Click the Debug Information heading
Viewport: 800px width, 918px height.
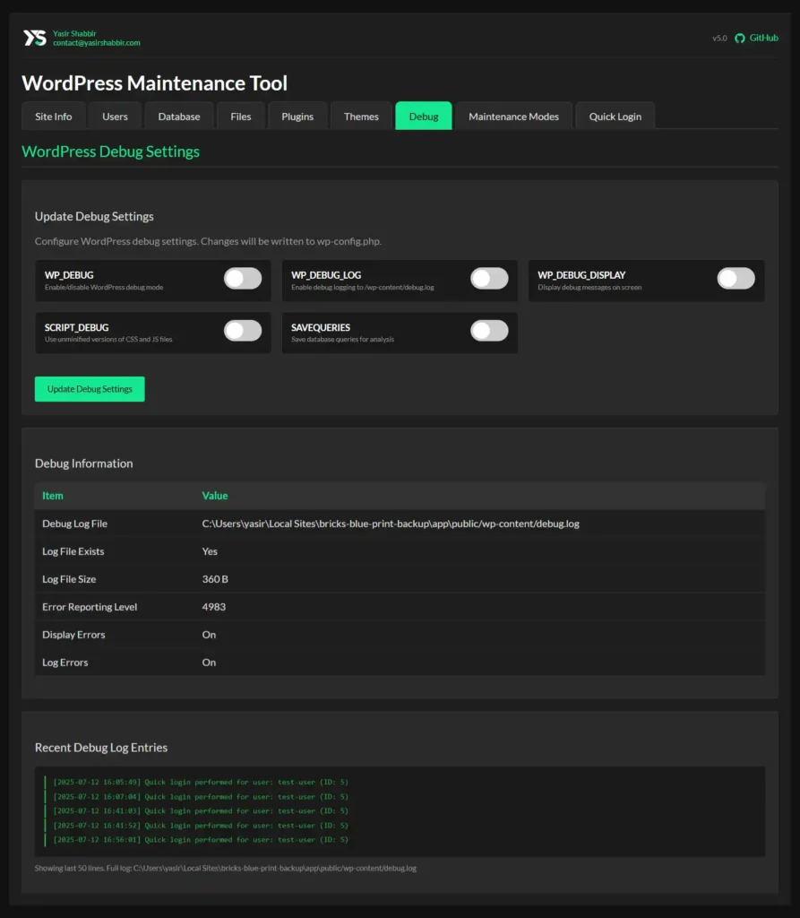(83, 463)
